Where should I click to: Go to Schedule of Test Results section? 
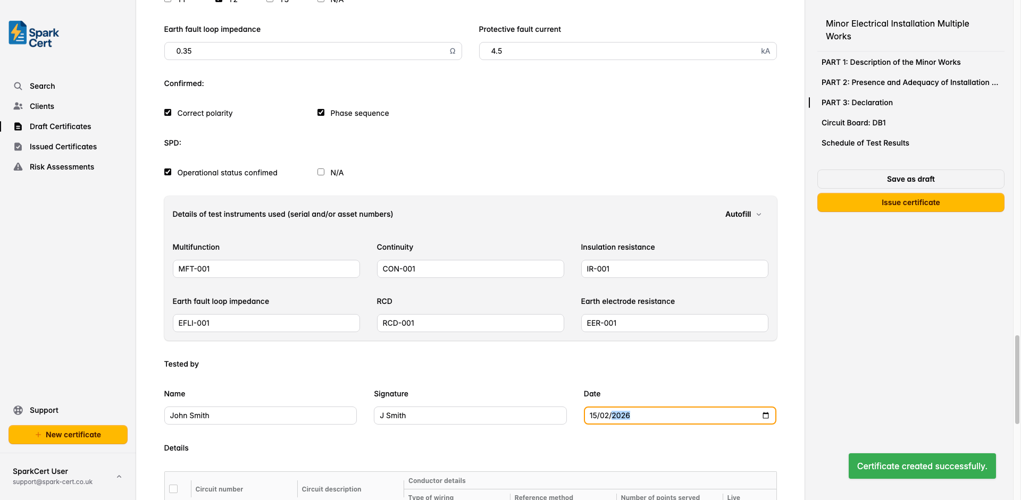tap(865, 143)
